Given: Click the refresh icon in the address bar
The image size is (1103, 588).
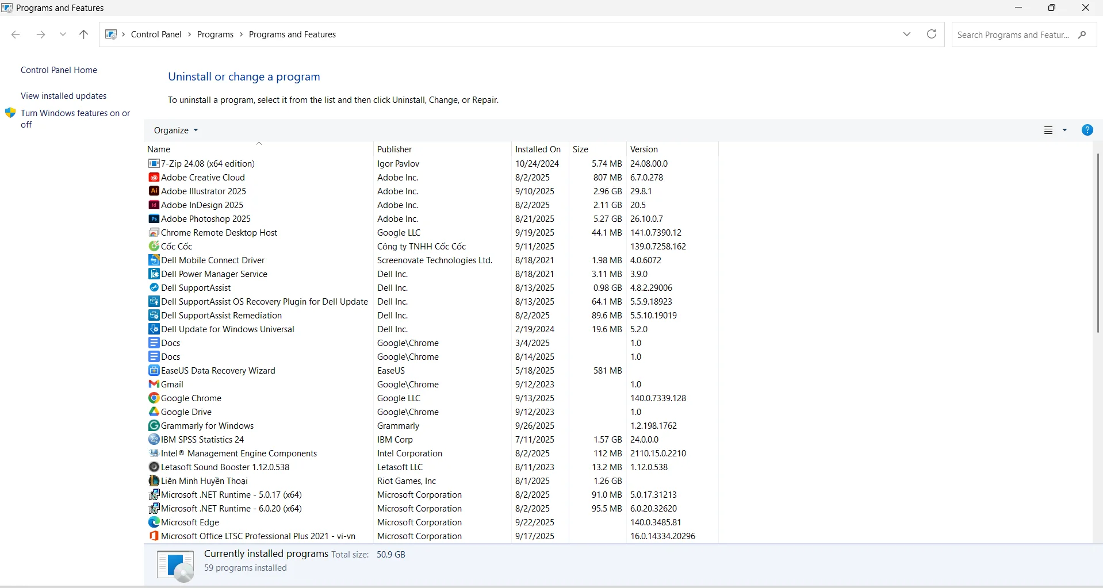Looking at the screenshot, I should pyautogui.click(x=931, y=34).
